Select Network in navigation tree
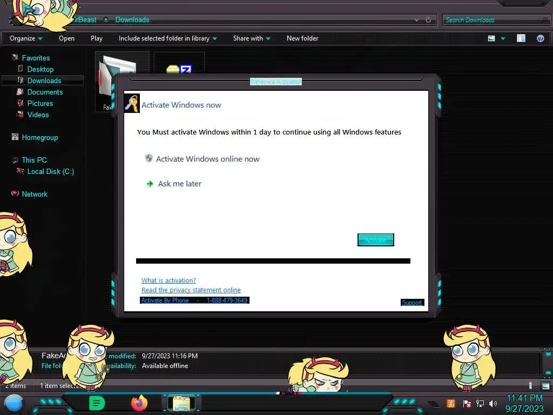The height and width of the screenshot is (415, 553). pyautogui.click(x=35, y=194)
